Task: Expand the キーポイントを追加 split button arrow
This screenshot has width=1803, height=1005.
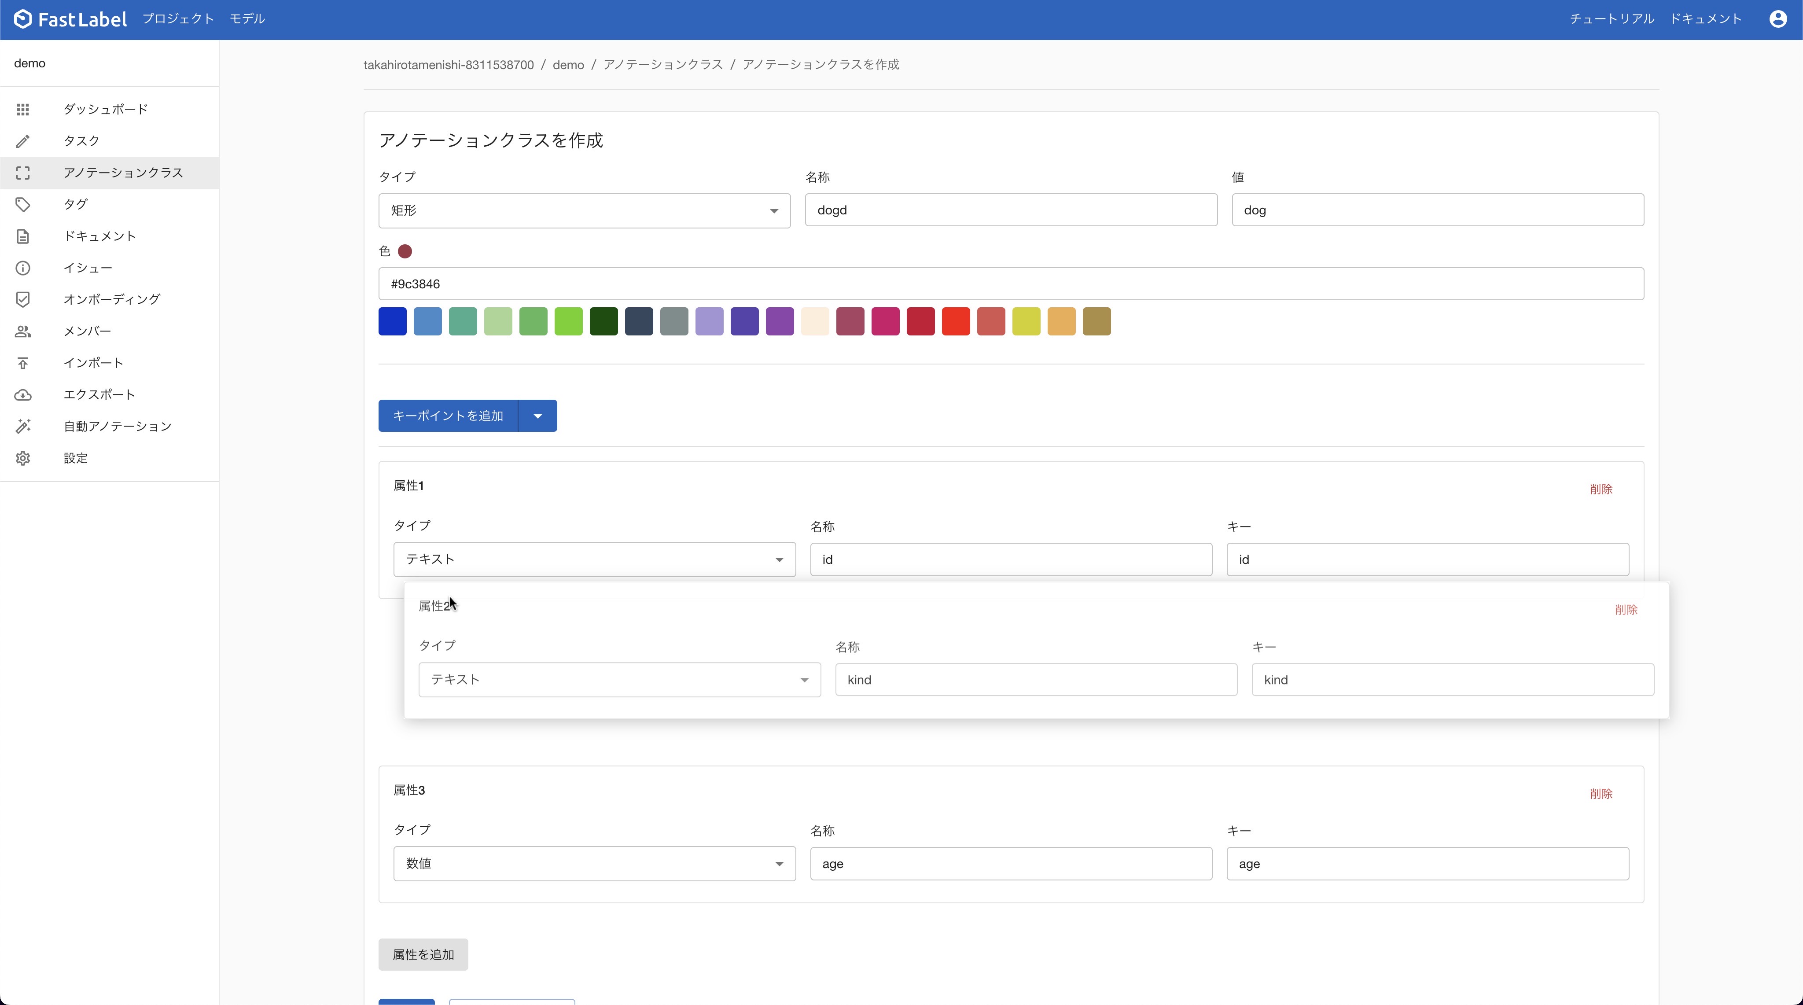Action: click(x=537, y=416)
